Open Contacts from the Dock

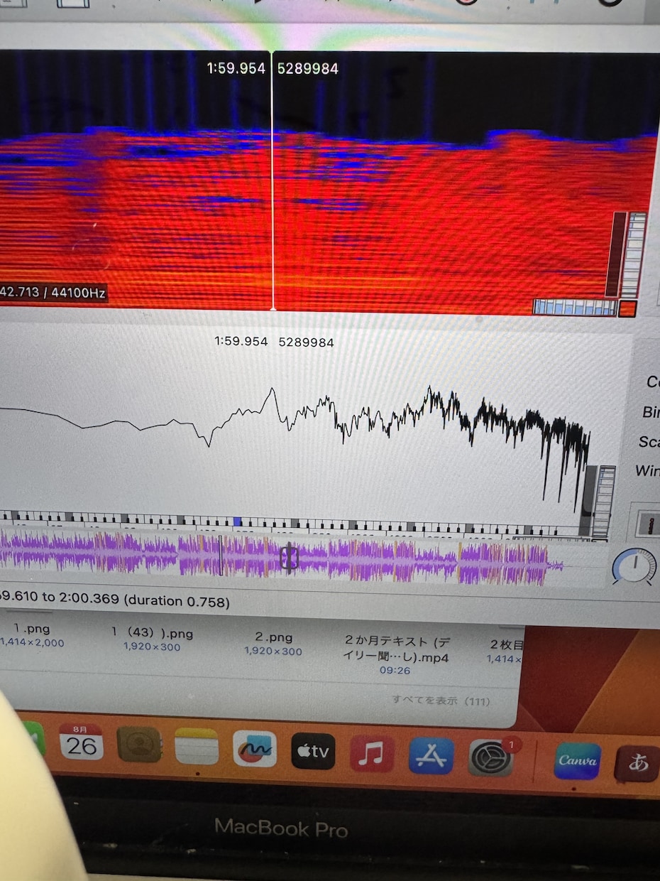(x=139, y=744)
